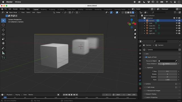
Task: Hide Light in viewport via eye icon
Action: click(x=177, y=31)
